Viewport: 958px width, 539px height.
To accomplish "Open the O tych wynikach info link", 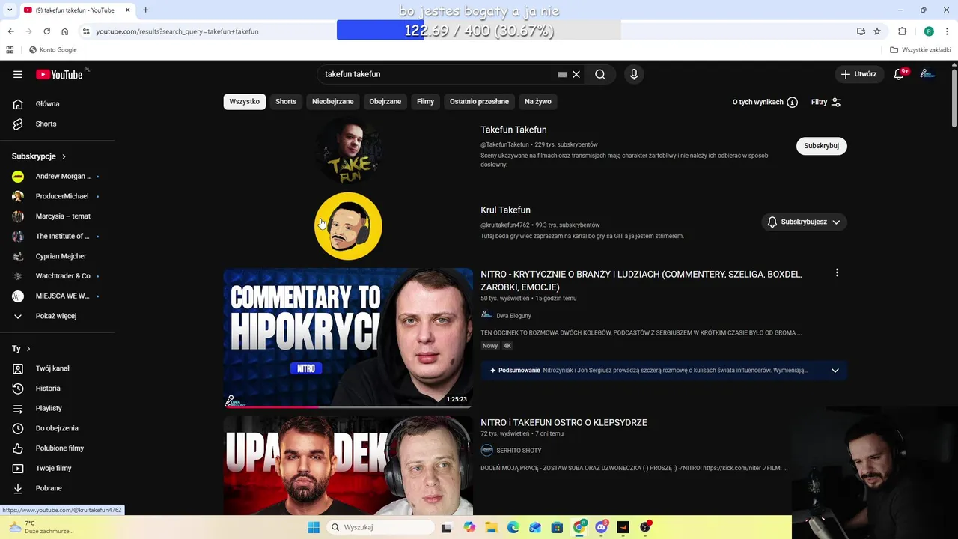I will pyautogui.click(x=765, y=102).
